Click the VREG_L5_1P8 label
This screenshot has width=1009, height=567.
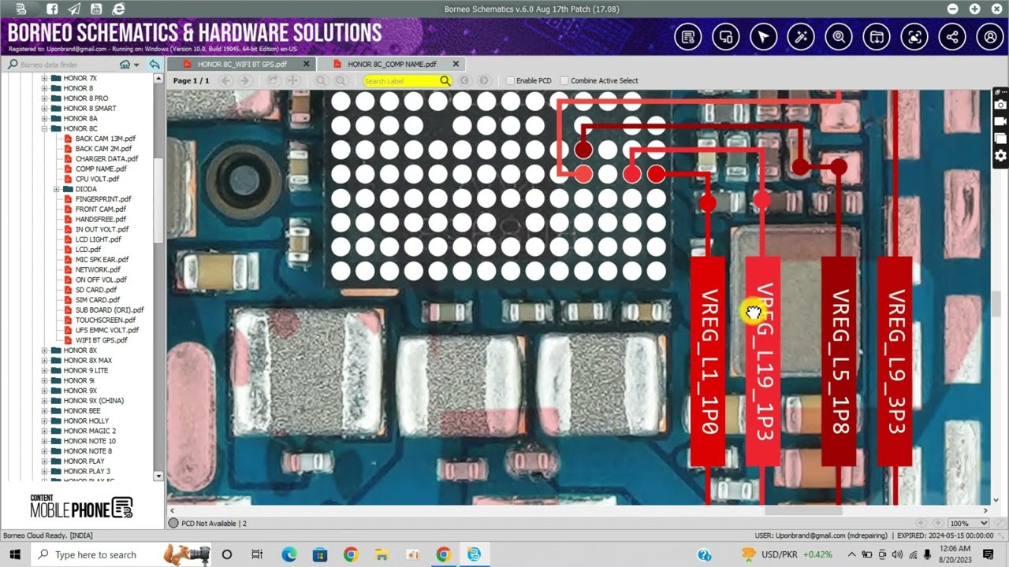[839, 361]
